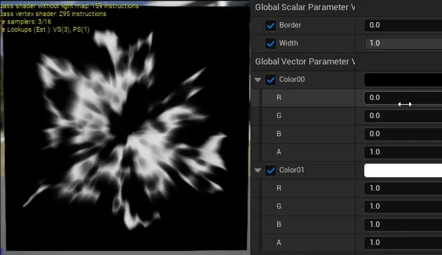Click the material preview explosion texture

point(125,128)
